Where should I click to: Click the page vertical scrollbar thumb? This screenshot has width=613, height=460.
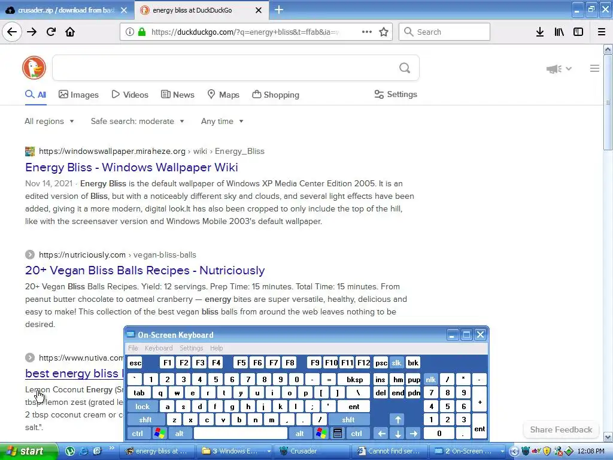tap(608, 102)
